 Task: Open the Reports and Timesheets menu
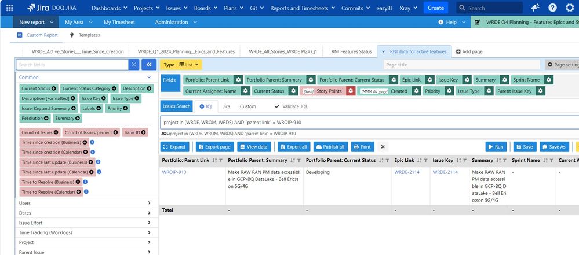click(303, 8)
